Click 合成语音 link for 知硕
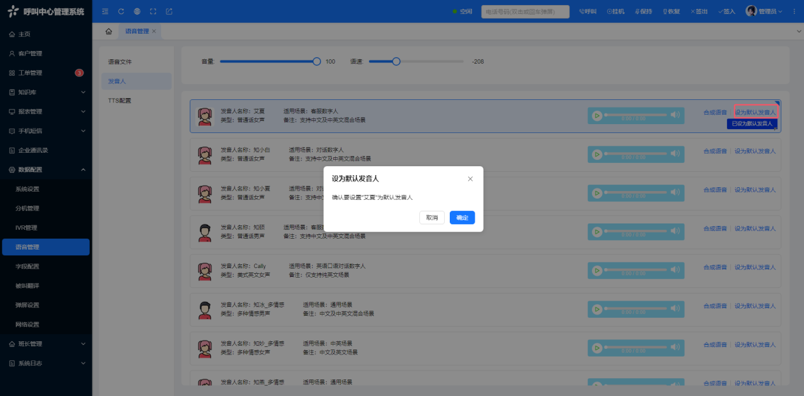Image resolution: width=804 pixels, height=396 pixels. click(715, 229)
